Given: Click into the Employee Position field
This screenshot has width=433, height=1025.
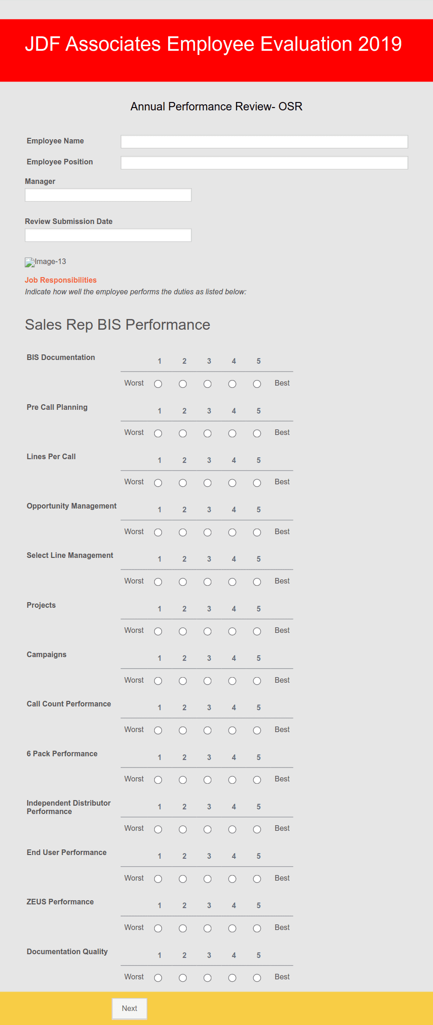Looking at the screenshot, I should 264,163.
